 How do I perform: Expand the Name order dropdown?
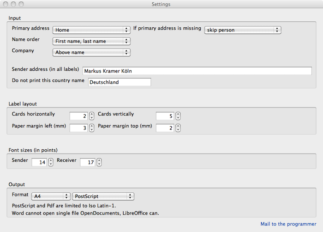click(x=91, y=41)
